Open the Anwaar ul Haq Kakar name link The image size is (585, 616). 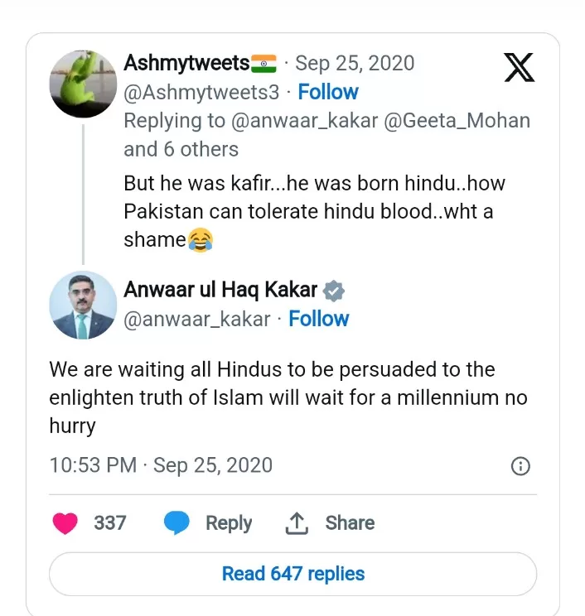[x=220, y=290]
